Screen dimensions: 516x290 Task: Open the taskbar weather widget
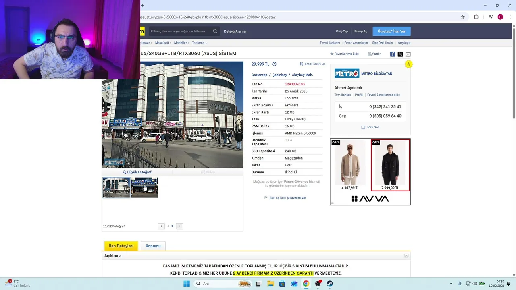click(x=18, y=284)
